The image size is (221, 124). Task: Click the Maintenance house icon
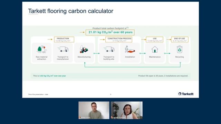click(x=155, y=49)
